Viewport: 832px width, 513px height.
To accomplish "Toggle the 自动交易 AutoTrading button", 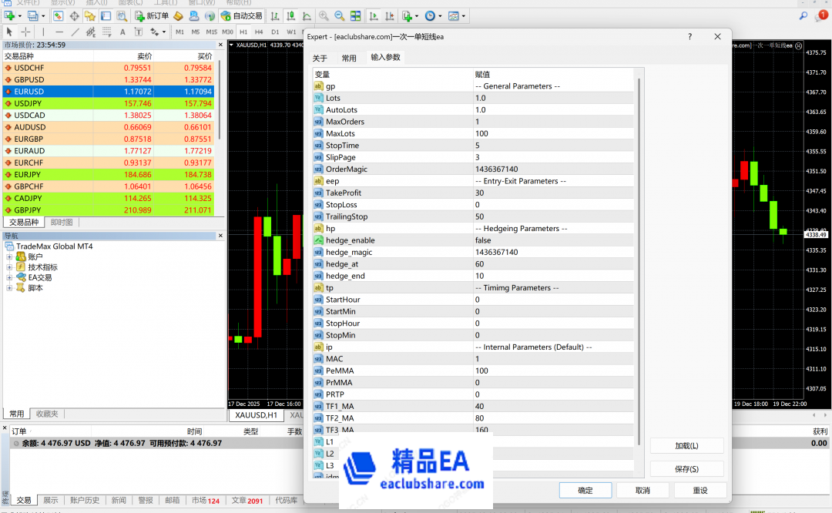I will pos(240,15).
